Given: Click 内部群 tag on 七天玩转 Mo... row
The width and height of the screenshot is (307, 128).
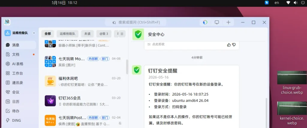Looking at the screenshot, I should 93,59.
